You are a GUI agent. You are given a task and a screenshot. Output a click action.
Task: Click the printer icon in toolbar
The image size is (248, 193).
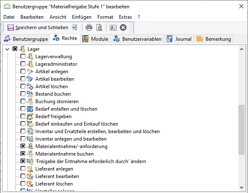click(x=89, y=27)
